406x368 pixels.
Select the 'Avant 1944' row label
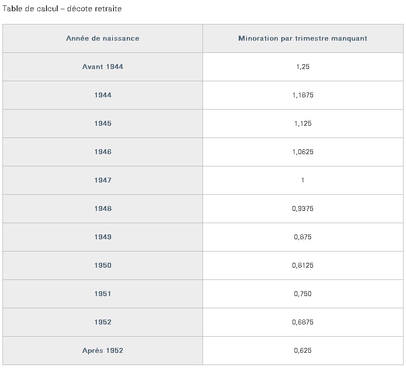(x=103, y=67)
